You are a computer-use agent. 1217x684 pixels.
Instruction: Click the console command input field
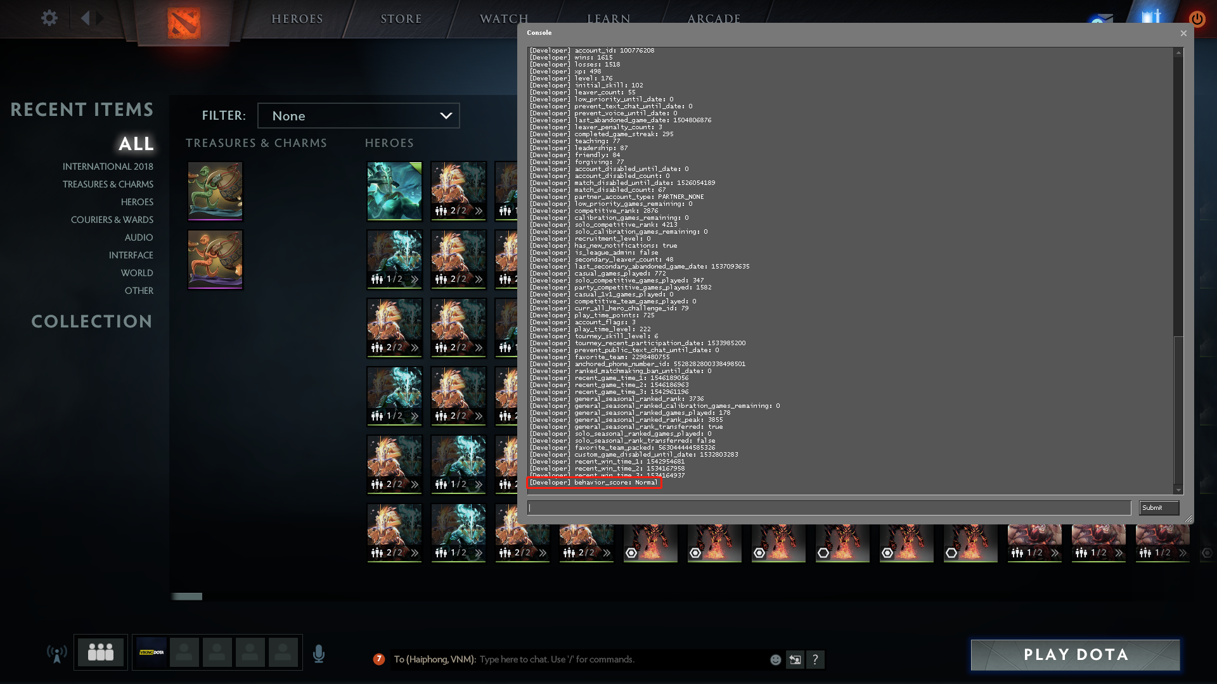[x=828, y=508]
